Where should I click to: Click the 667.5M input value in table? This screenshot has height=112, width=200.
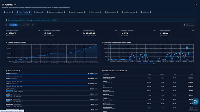149,91
